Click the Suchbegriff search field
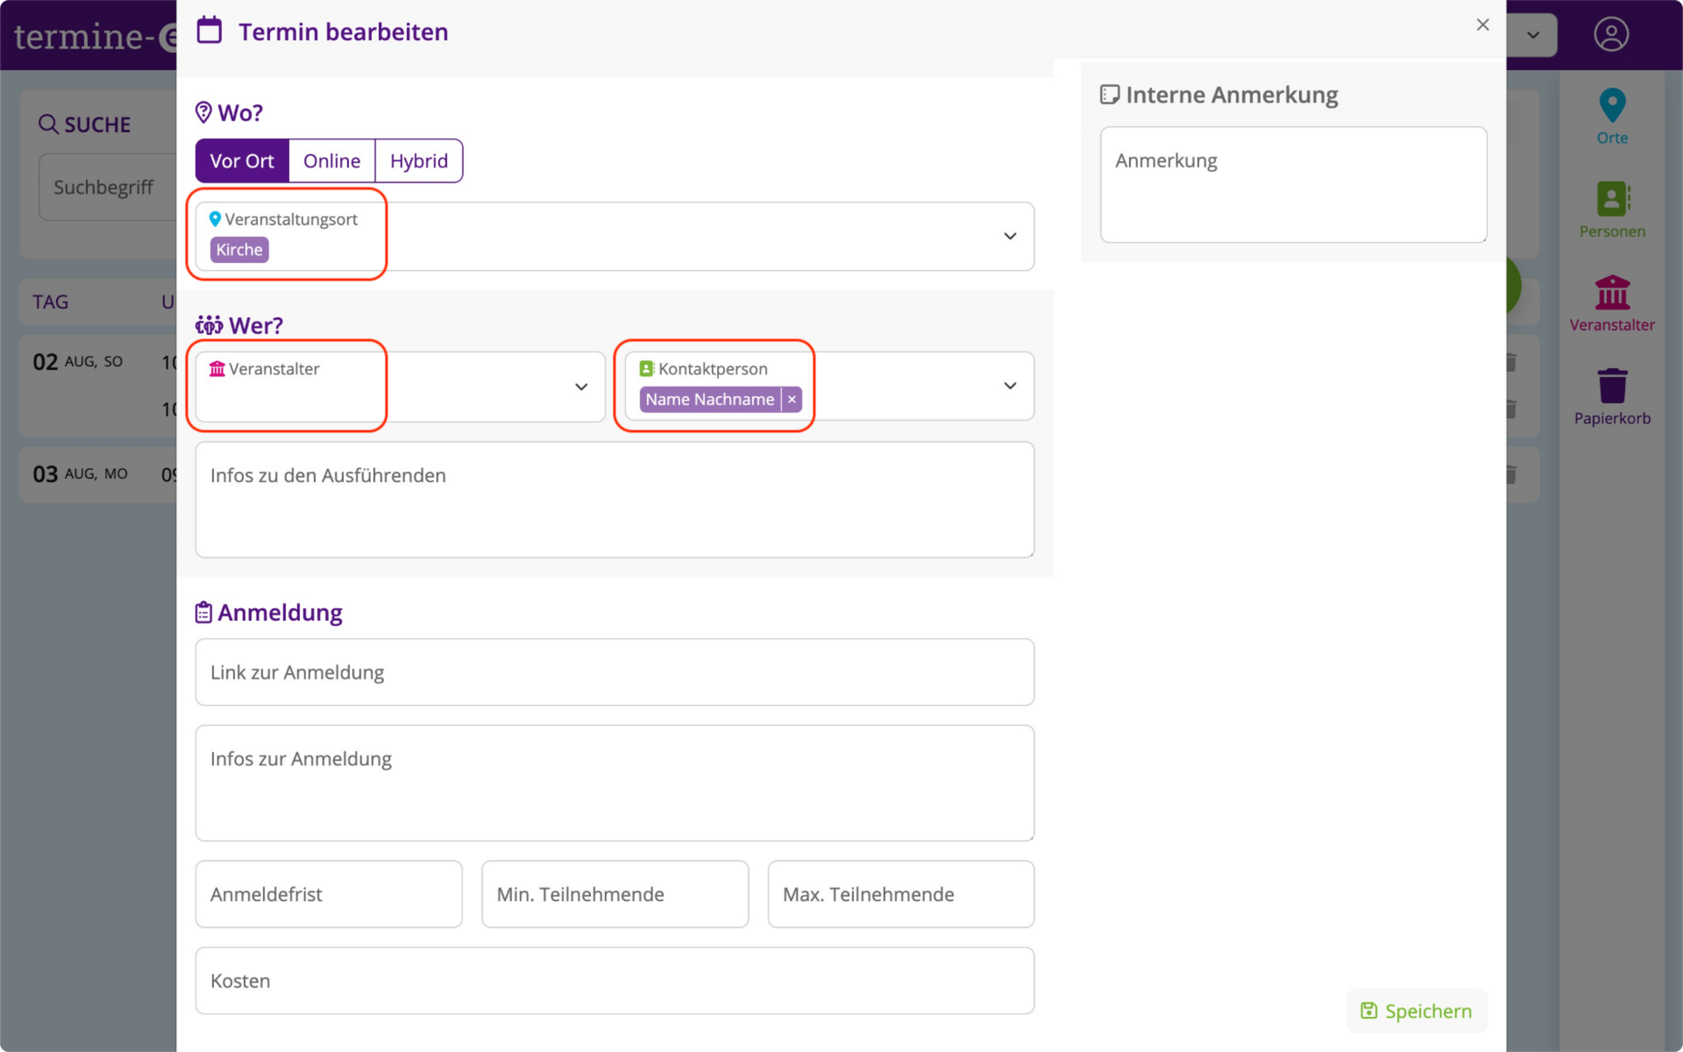The height and width of the screenshot is (1052, 1683). (108, 187)
